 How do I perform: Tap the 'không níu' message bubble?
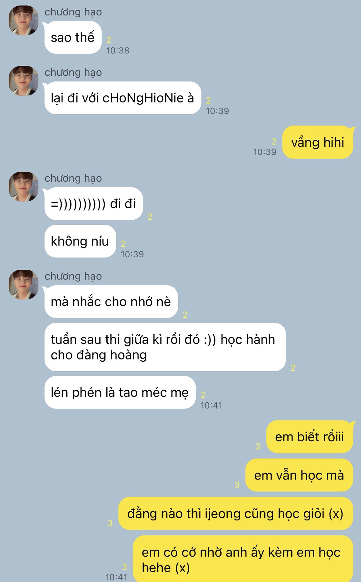coord(80,241)
